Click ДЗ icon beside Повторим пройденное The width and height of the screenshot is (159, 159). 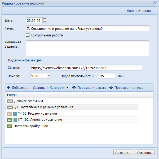coord(10,126)
